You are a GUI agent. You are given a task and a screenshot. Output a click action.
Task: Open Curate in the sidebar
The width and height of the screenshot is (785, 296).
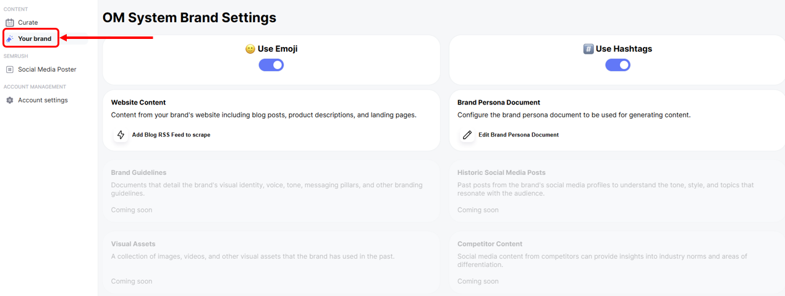(28, 23)
